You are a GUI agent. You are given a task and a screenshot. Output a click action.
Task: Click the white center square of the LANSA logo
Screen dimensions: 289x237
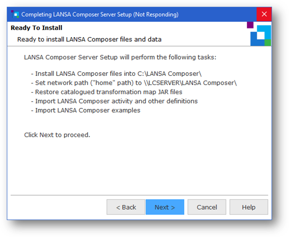pos(261,35)
